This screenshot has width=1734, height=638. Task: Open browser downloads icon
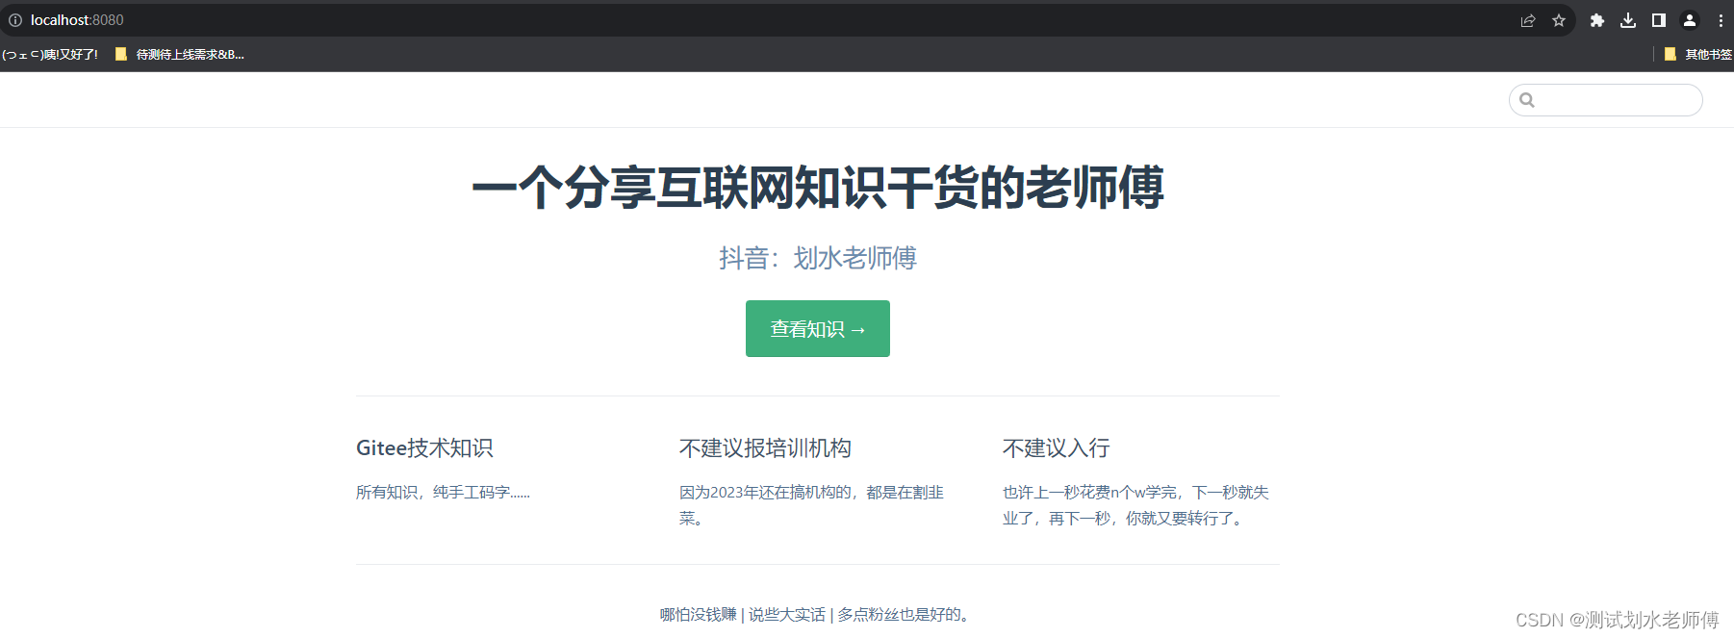click(1628, 20)
